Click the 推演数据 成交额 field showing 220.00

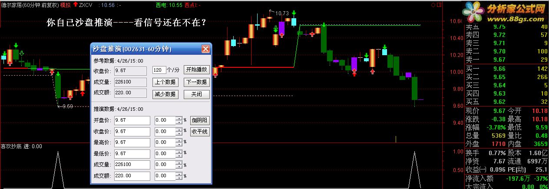[132, 176]
